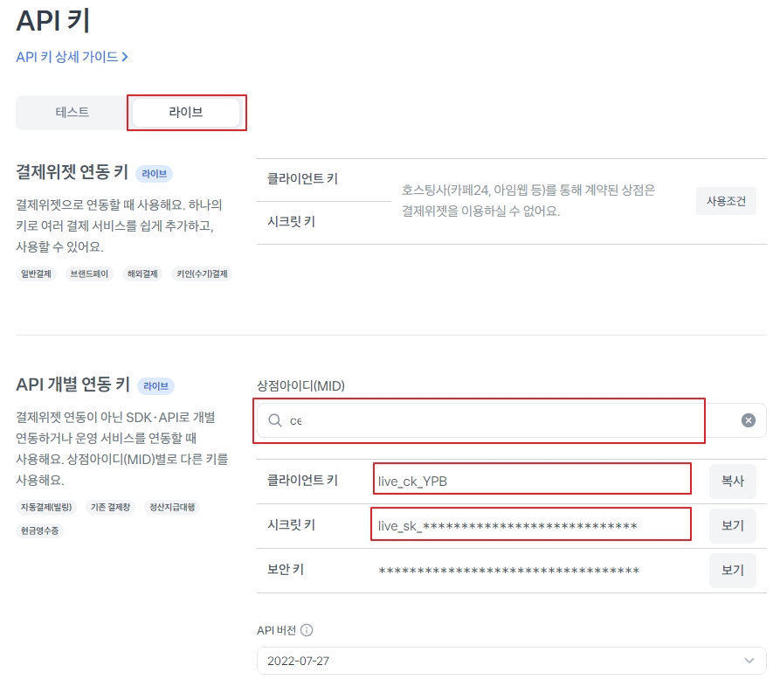This screenshot has height=686, width=780.
Task: Click the 브랜드페이 tag
Action: coord(90,274)
